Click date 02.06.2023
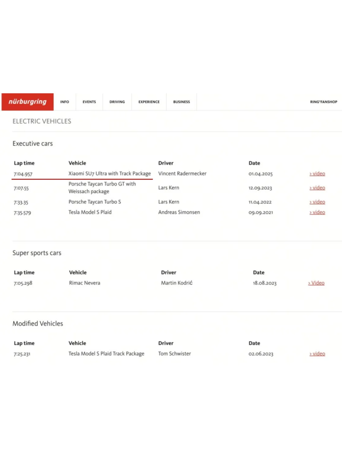The width and height of the screenshot is (342, 457). (x=261, y=354)
